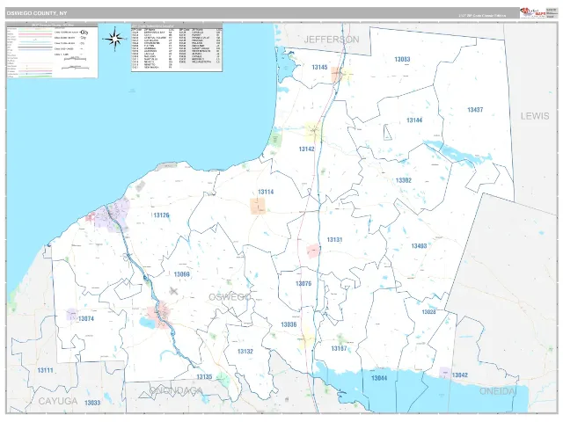
Task: Select ZIP code 13142 label
Action: (x=307, y=149)
